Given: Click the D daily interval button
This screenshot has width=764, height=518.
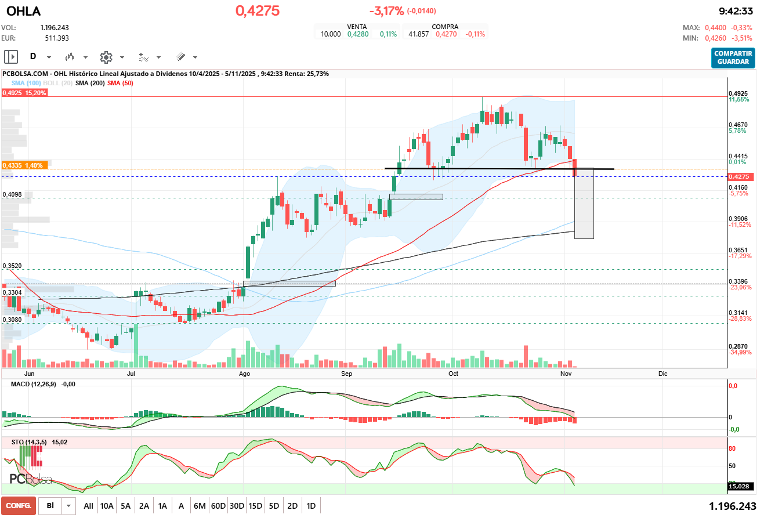Looking at the screenshot, I should [x=33, y=57].
